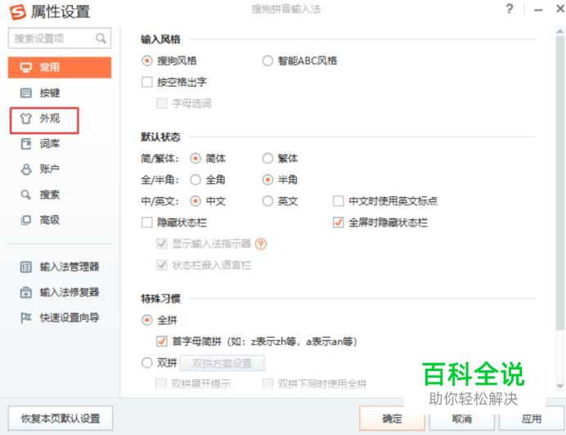Select the 半角 radio button

267,179
